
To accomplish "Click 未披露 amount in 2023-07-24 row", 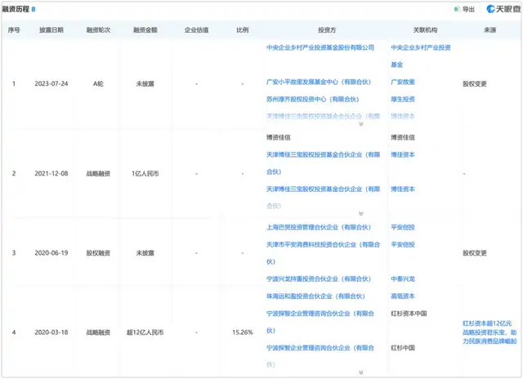I will (145, 83).
